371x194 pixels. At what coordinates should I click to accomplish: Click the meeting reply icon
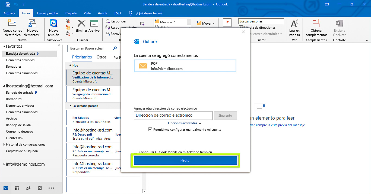tap(142, 24)
